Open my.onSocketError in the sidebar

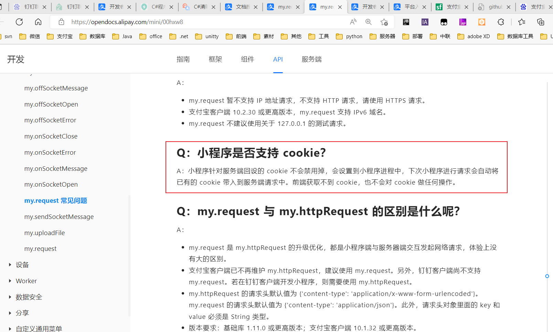coord(50,152)
